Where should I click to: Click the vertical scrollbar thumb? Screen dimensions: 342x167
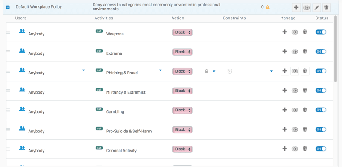tap(336, 49)
